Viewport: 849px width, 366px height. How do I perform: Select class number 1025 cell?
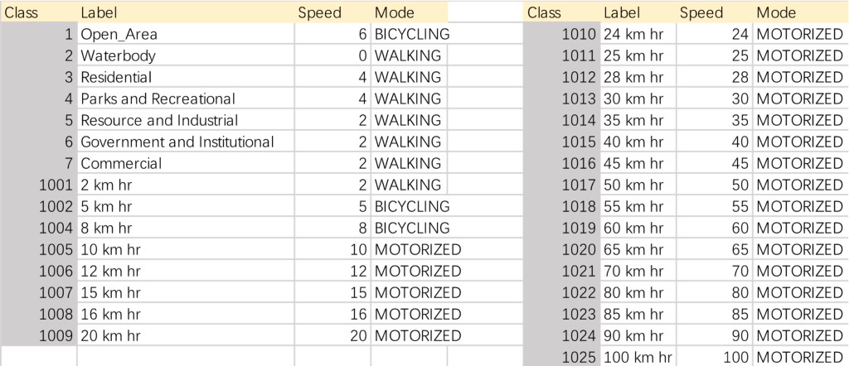[579, 357]
